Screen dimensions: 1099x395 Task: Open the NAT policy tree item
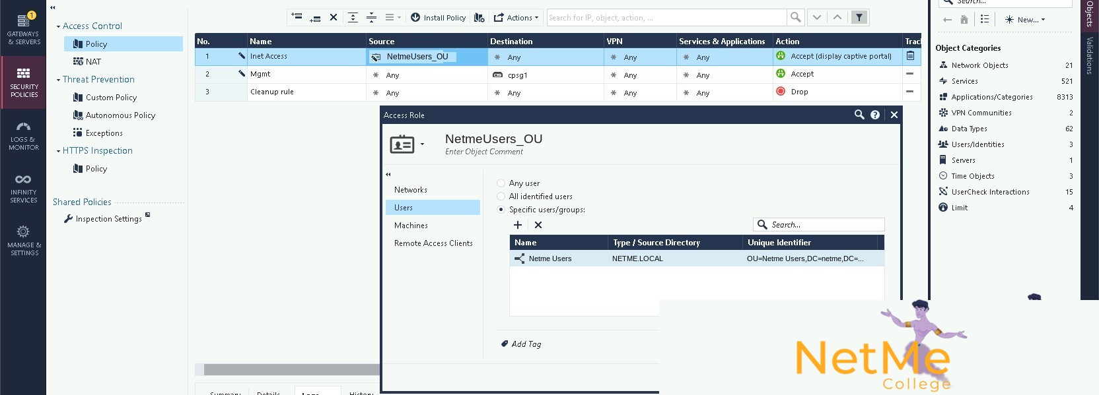point(87,62)
